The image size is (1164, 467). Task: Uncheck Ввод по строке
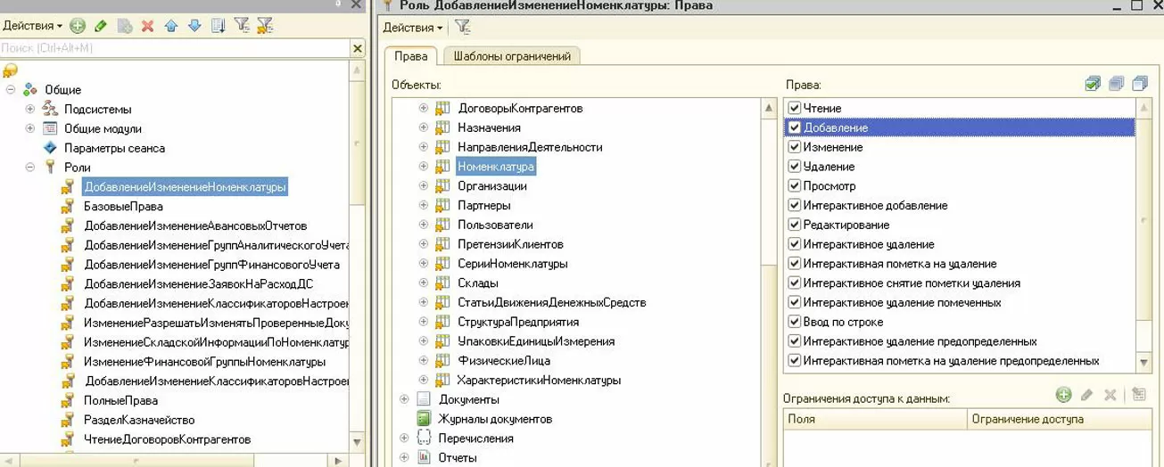tap(794, 322)
